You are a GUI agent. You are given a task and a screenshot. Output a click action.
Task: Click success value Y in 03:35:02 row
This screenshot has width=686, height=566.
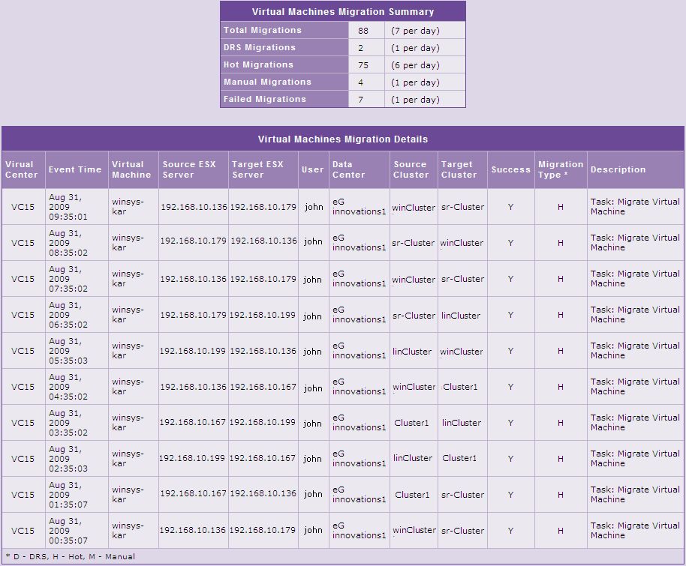click(x=510, y=423)
